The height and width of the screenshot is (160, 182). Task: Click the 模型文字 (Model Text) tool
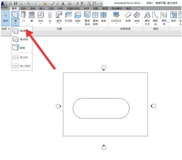point(147,18)
